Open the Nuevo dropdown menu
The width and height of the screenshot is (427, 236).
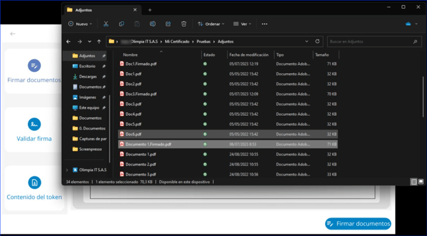80,24
